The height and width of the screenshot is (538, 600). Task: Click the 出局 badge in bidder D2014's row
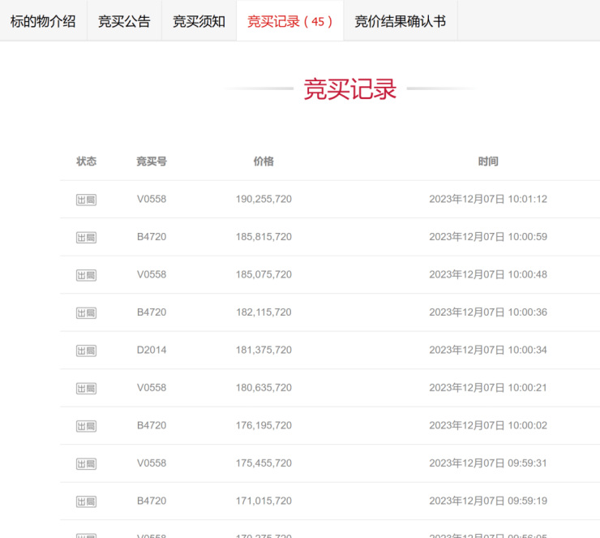(x=86, y=351)
